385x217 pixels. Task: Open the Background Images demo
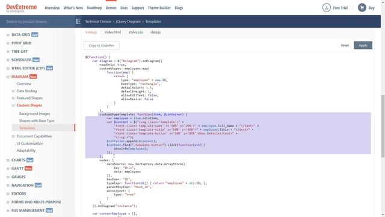click(x=35, y=114)
